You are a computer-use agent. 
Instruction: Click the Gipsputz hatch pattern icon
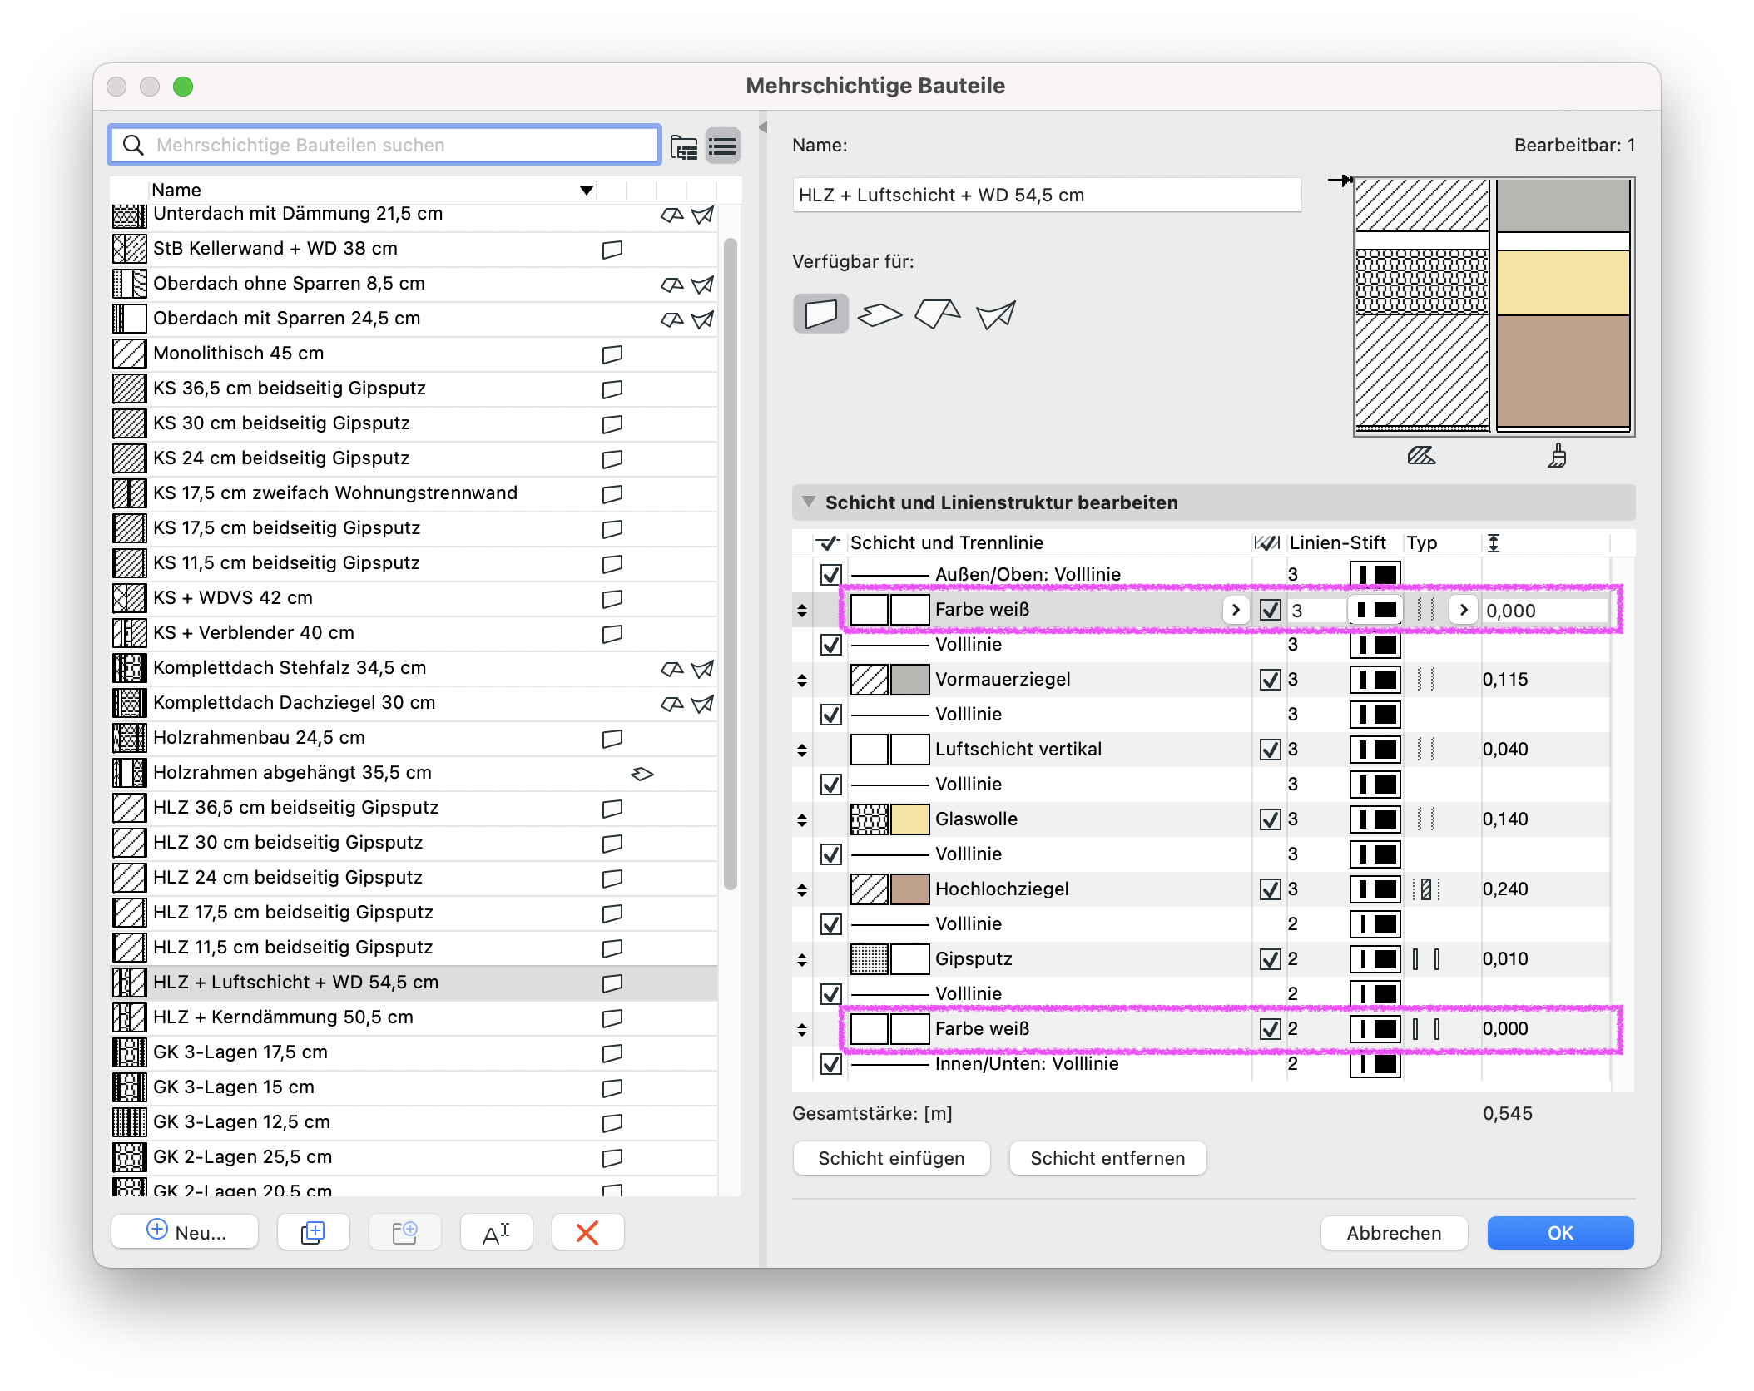pos(870,959)
